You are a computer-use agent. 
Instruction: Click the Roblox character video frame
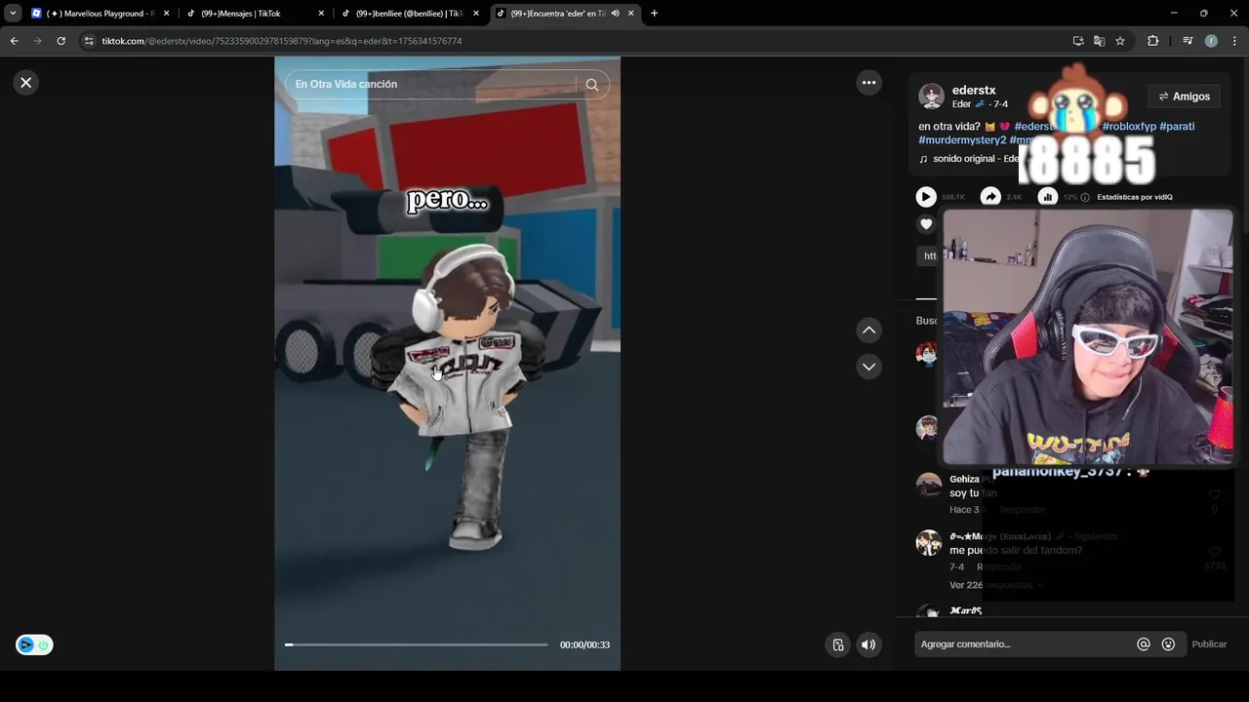(447, 363)
